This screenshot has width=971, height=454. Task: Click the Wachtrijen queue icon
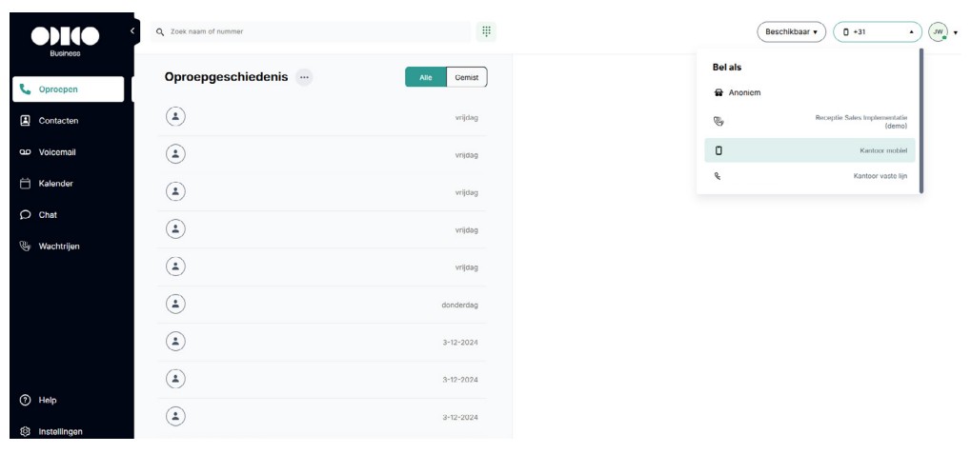[x=26, y=247]
